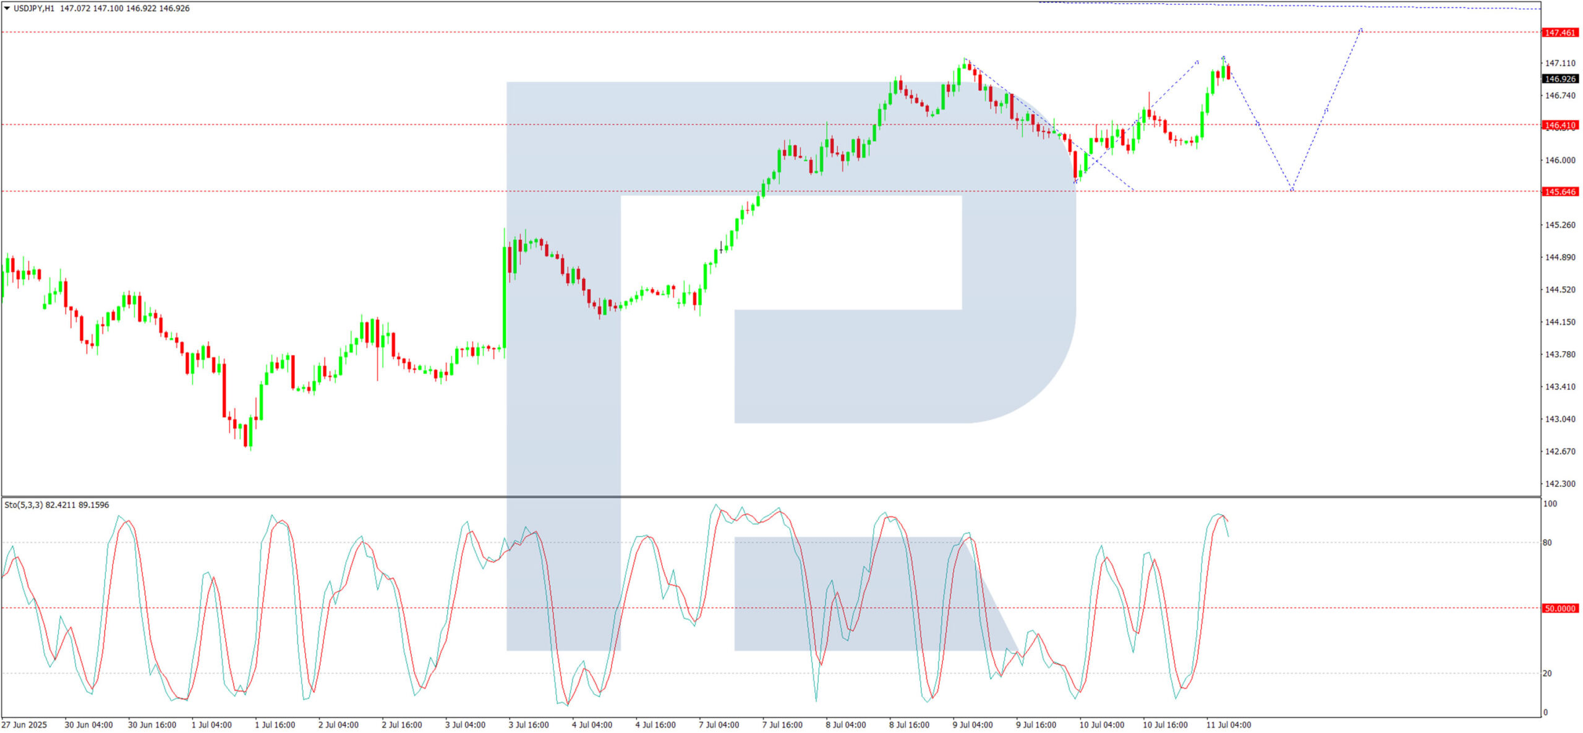Click the 3 Jul 16:00 time axis label

(x=528, y=724)
